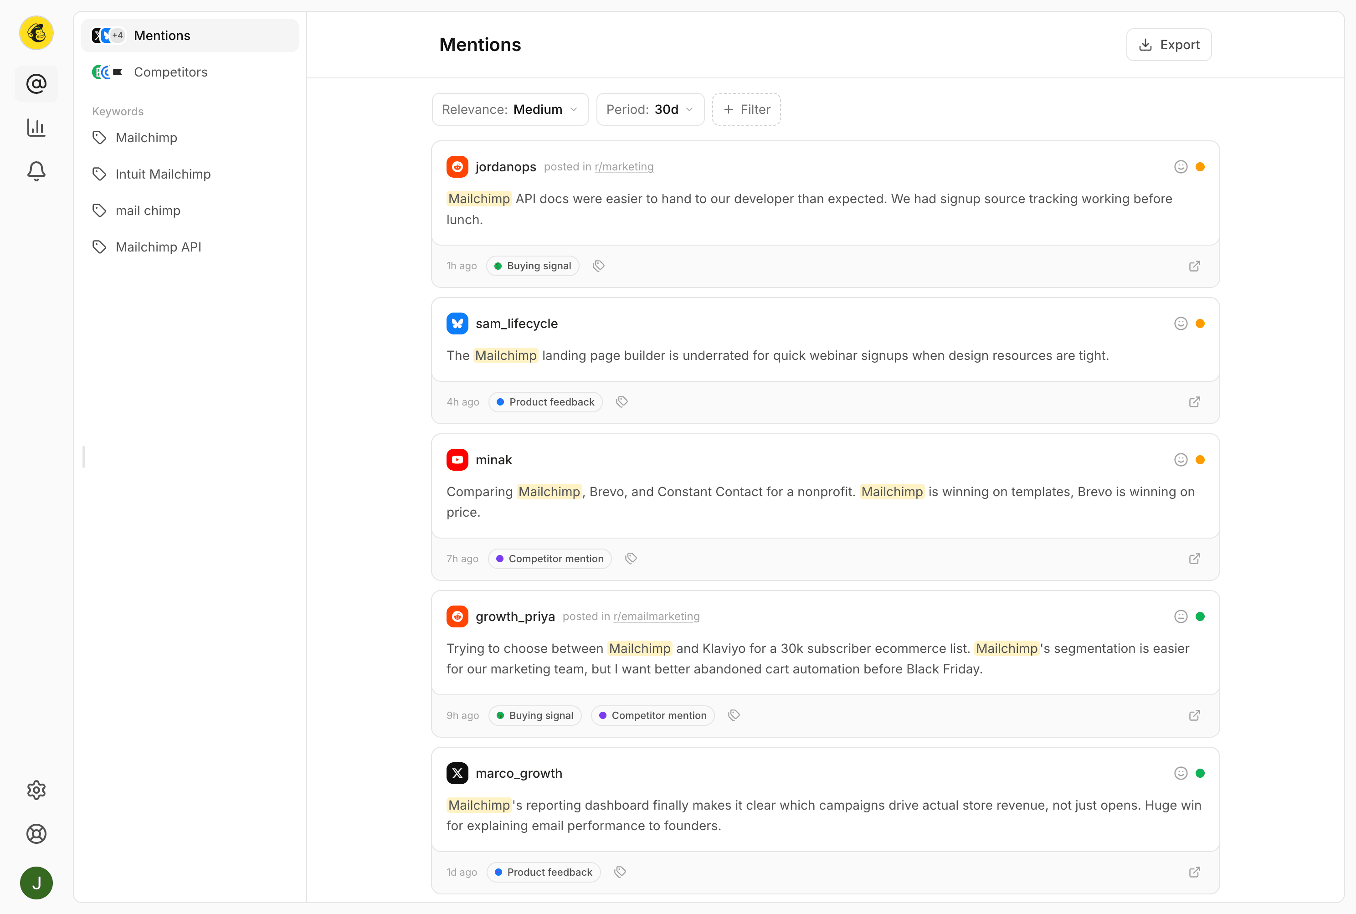
Task: Click sentiment smiley on growth_priya post
Action: click(1181, 617)
